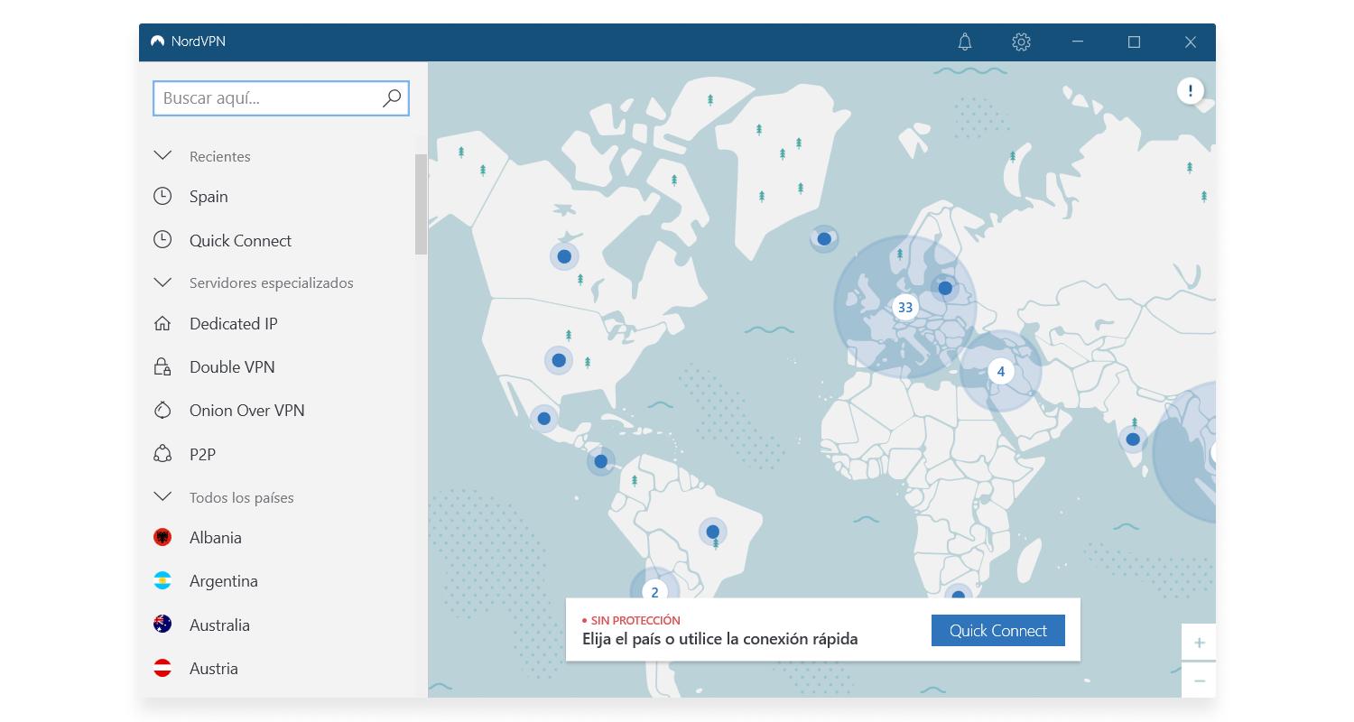Choose Double VPN servers
Image resolution: width=1354 pixels, height=722 pixels.
click(x=232, y=366)
